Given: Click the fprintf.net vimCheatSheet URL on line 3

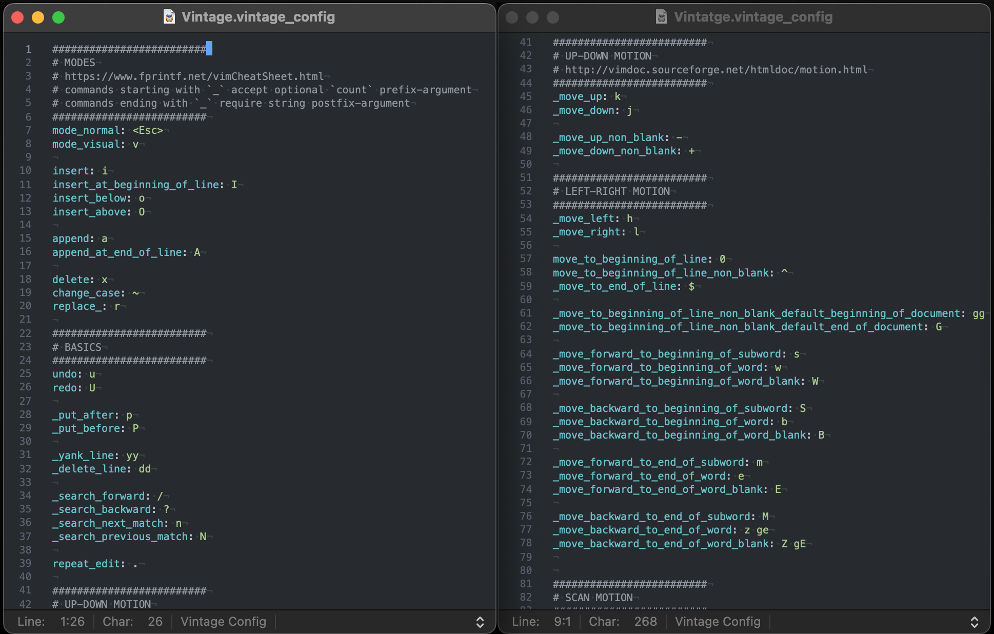Looking at the screenshot, I should [x=194, y=76].
